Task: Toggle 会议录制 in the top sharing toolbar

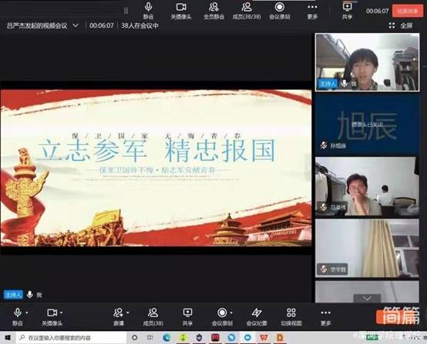Action: click(x=280, y=10)
